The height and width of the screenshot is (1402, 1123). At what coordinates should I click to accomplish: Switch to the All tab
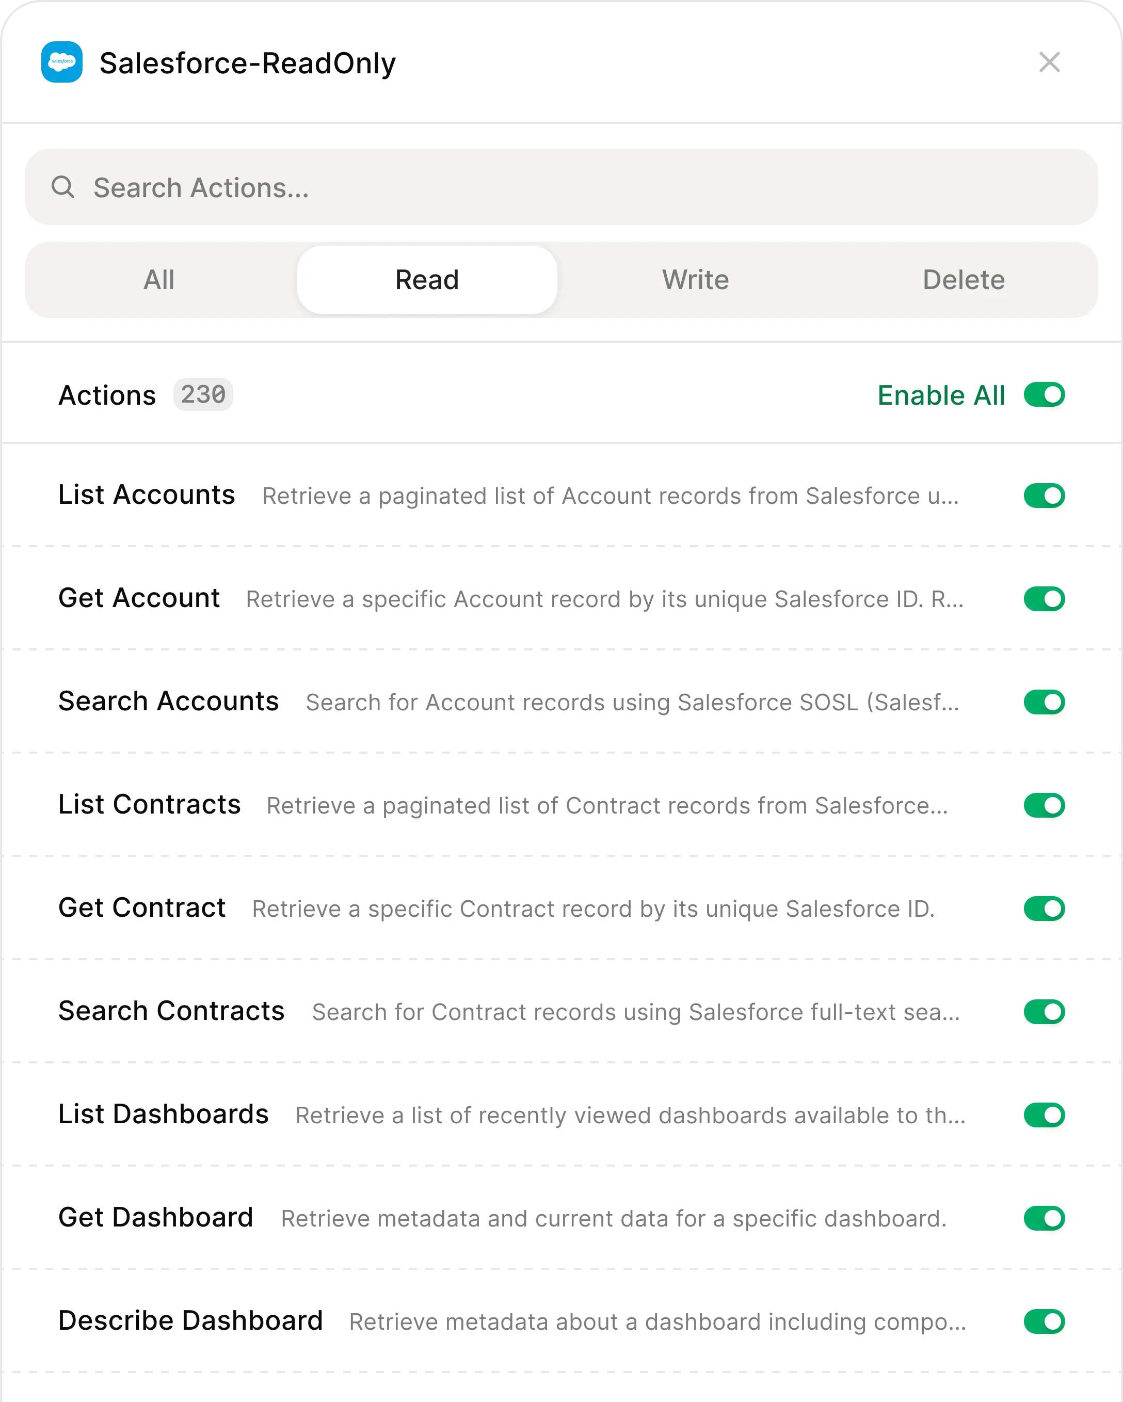tap(159, 280)
